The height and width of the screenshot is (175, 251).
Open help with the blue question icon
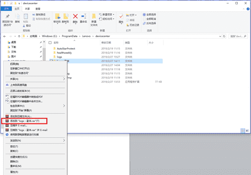(x=248, y=9)
